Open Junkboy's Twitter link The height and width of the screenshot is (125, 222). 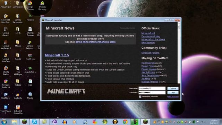click(146, 78)
